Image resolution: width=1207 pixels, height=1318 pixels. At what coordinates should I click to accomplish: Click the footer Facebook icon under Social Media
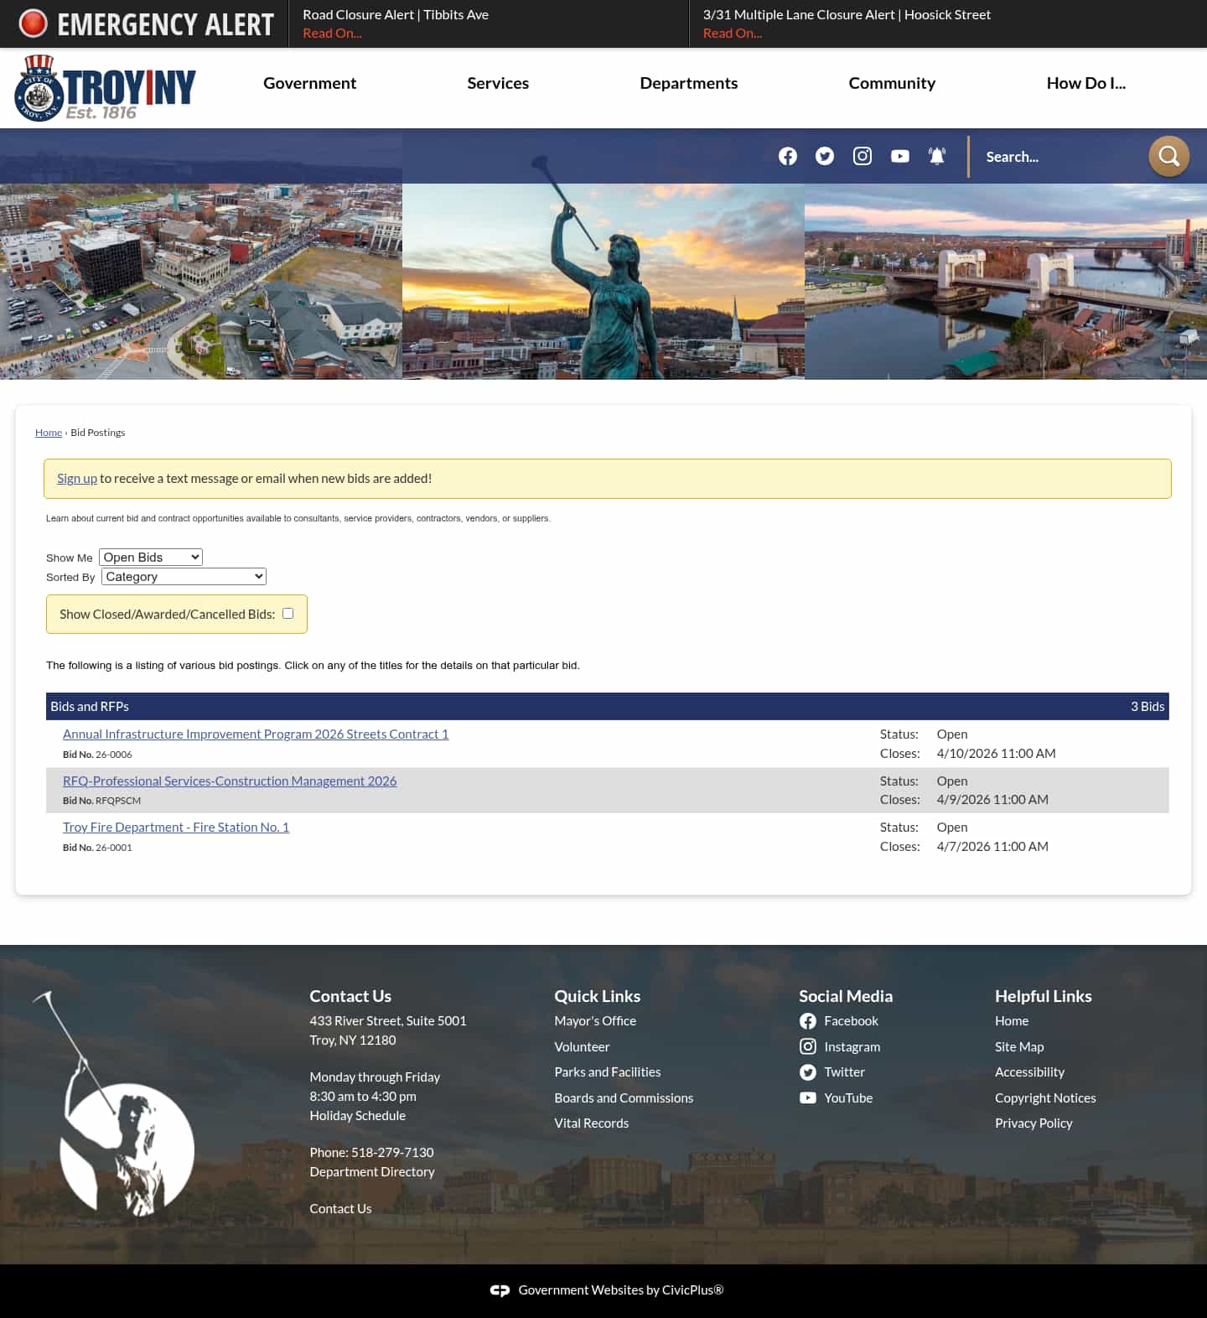(808, 1021)
